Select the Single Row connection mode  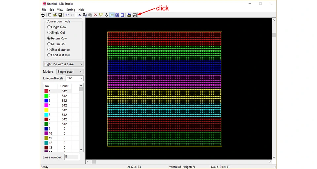pos(56,27)
